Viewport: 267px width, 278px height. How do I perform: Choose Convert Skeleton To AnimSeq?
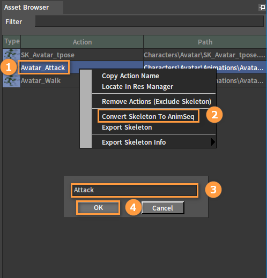pos(148,116)
